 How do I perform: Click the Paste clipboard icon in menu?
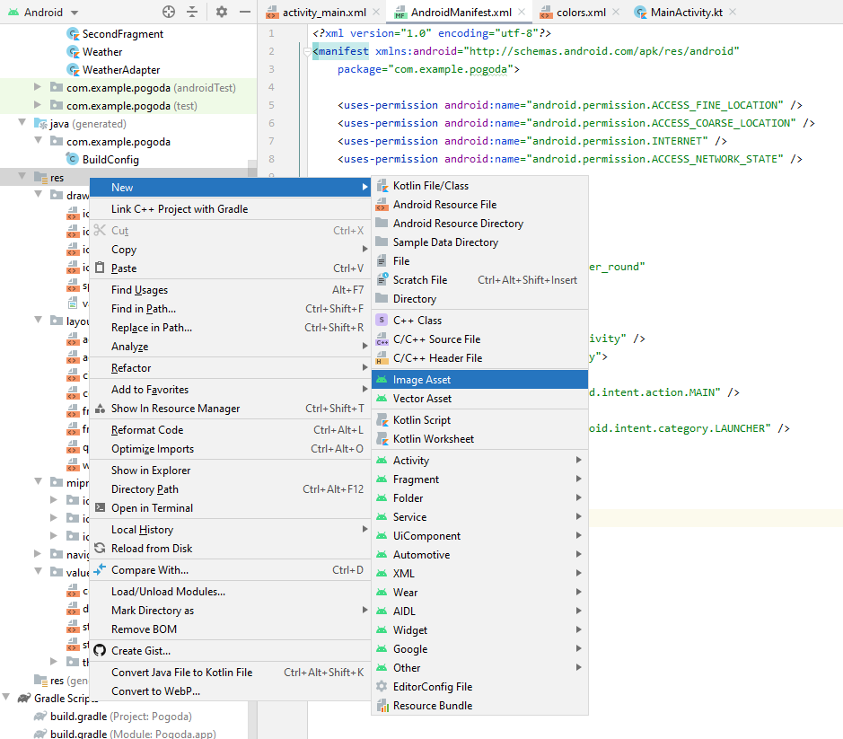click(100, 268)
